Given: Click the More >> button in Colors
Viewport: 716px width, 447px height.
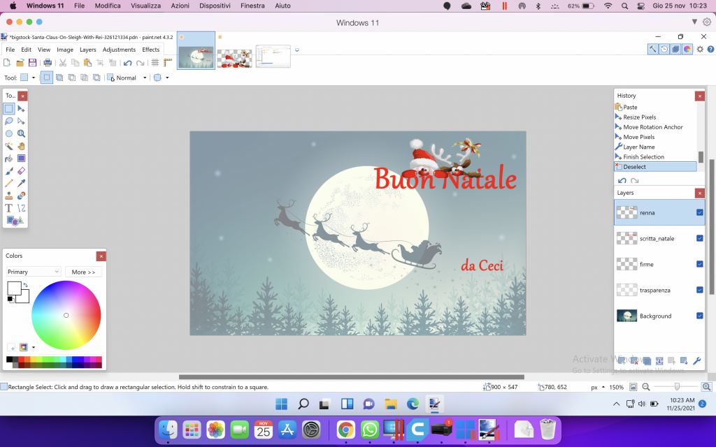Looking at the screenshot, I should (x=83, y=272).
